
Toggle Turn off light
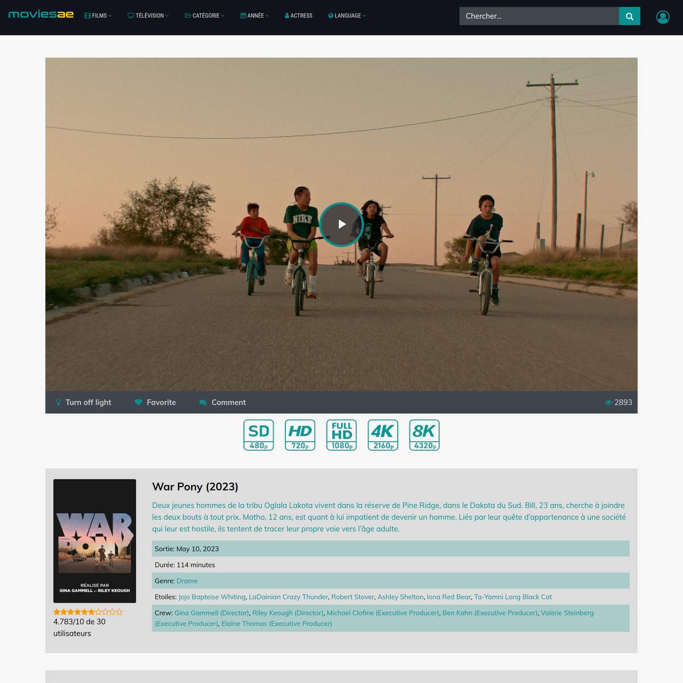click(x=84, y=402)
